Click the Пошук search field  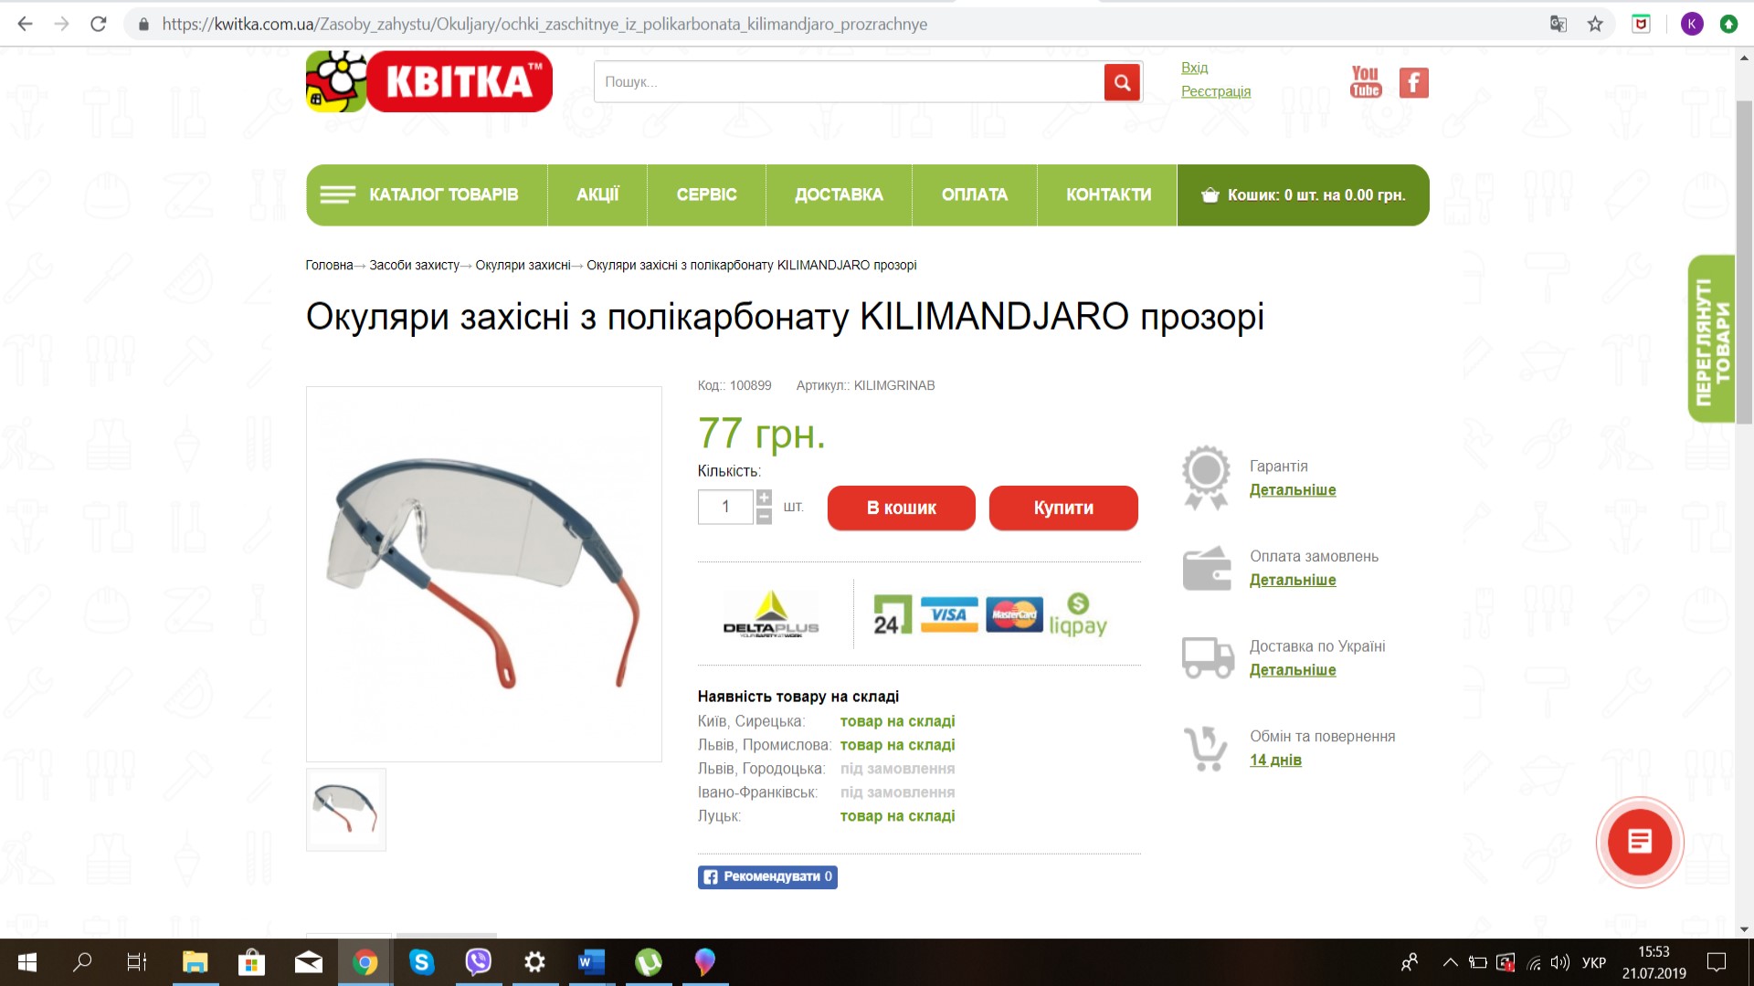tap(849, 82)
